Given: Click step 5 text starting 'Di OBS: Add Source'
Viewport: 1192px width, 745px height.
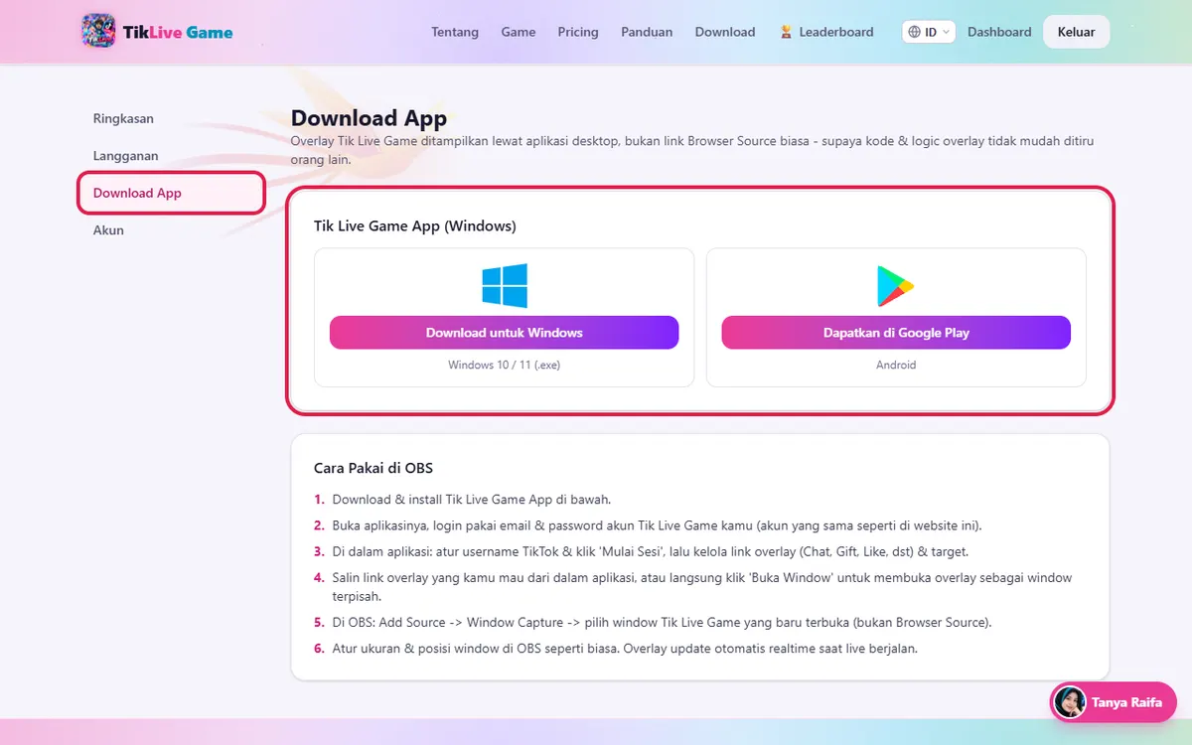Looking at the screenshot, I should [x=662, y=623].
